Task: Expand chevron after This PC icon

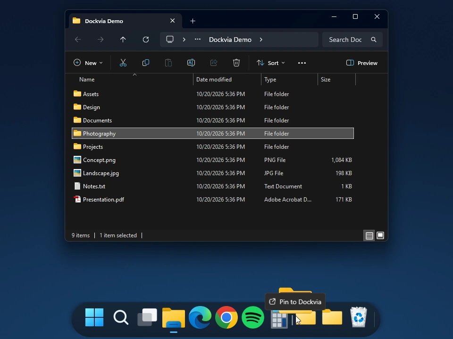Action: (x=184, y=40)
